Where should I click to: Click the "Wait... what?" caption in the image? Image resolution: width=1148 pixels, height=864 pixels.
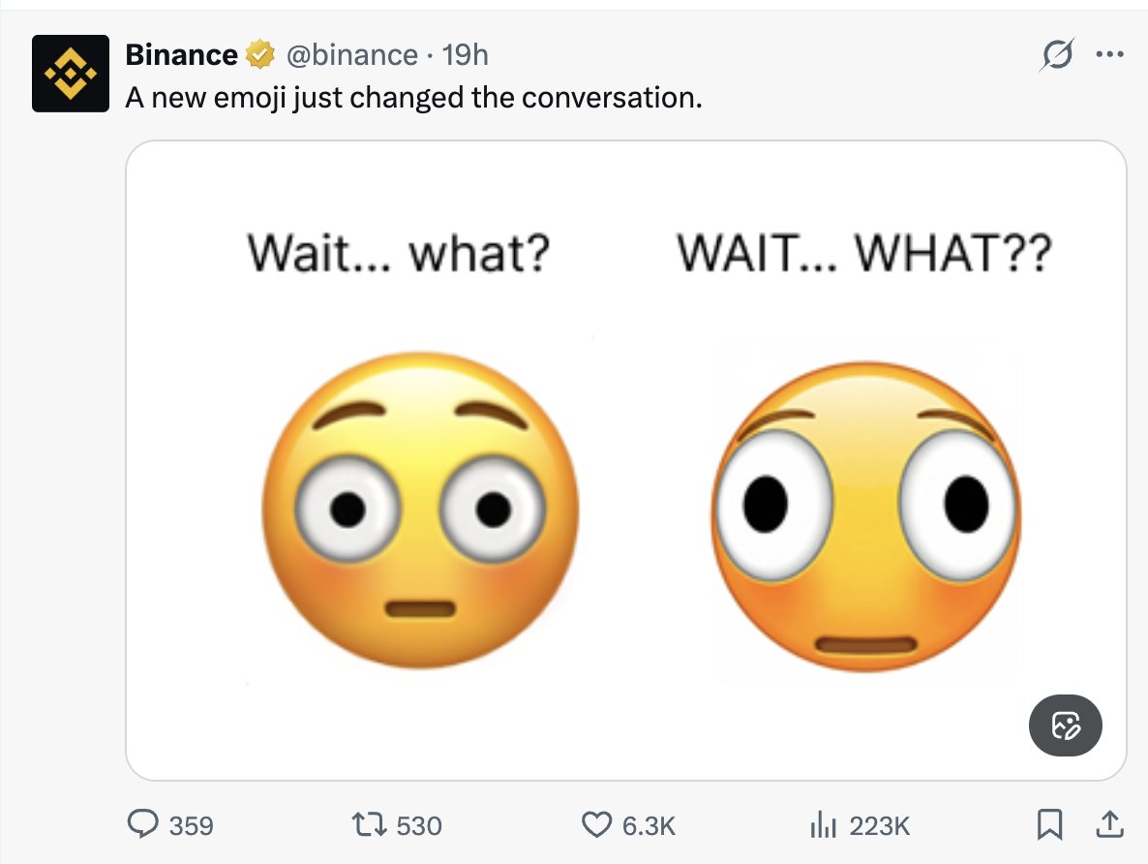399,253
